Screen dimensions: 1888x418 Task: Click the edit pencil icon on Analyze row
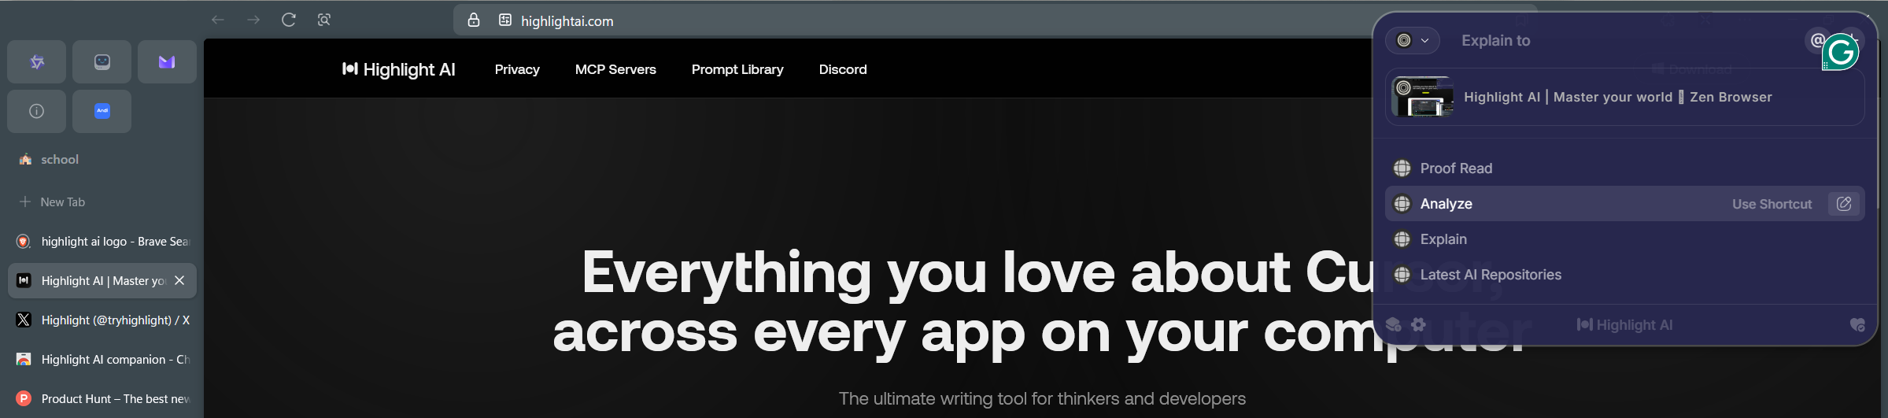pyautogui.click(x=1844, y=204)
